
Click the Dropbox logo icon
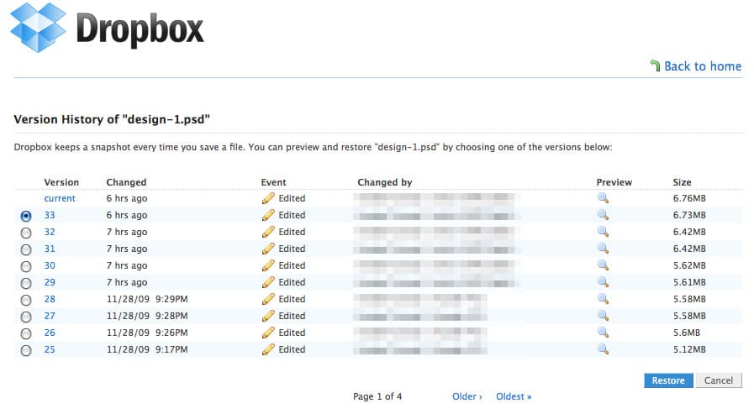pos(37,28)
